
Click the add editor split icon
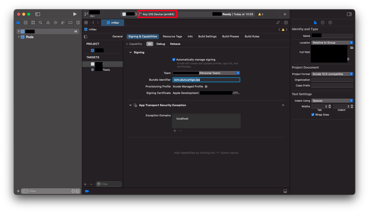coord(286,23)
